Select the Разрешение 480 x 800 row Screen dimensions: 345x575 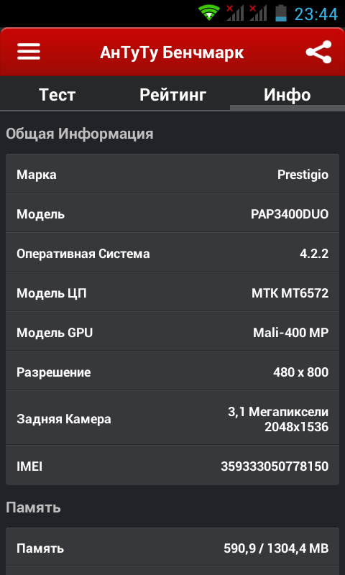coord(172,371)
